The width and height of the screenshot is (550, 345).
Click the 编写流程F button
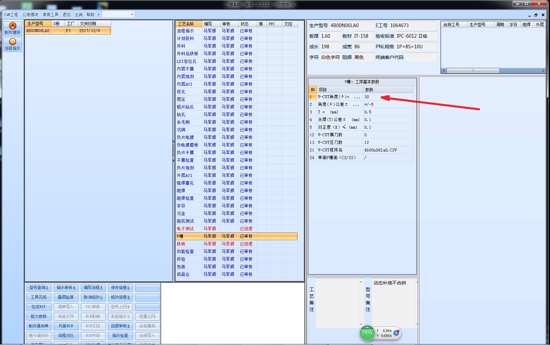tap(93, 288)
